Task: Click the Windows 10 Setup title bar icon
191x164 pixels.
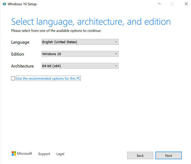Action: pos(5,4)
